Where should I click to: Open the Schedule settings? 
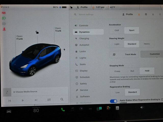pos(83,77)
